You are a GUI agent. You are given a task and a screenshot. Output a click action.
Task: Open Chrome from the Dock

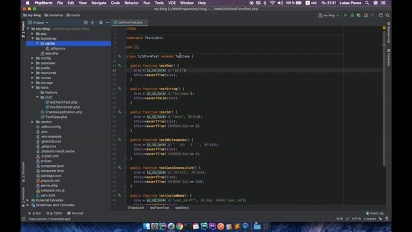click(180, 226)
